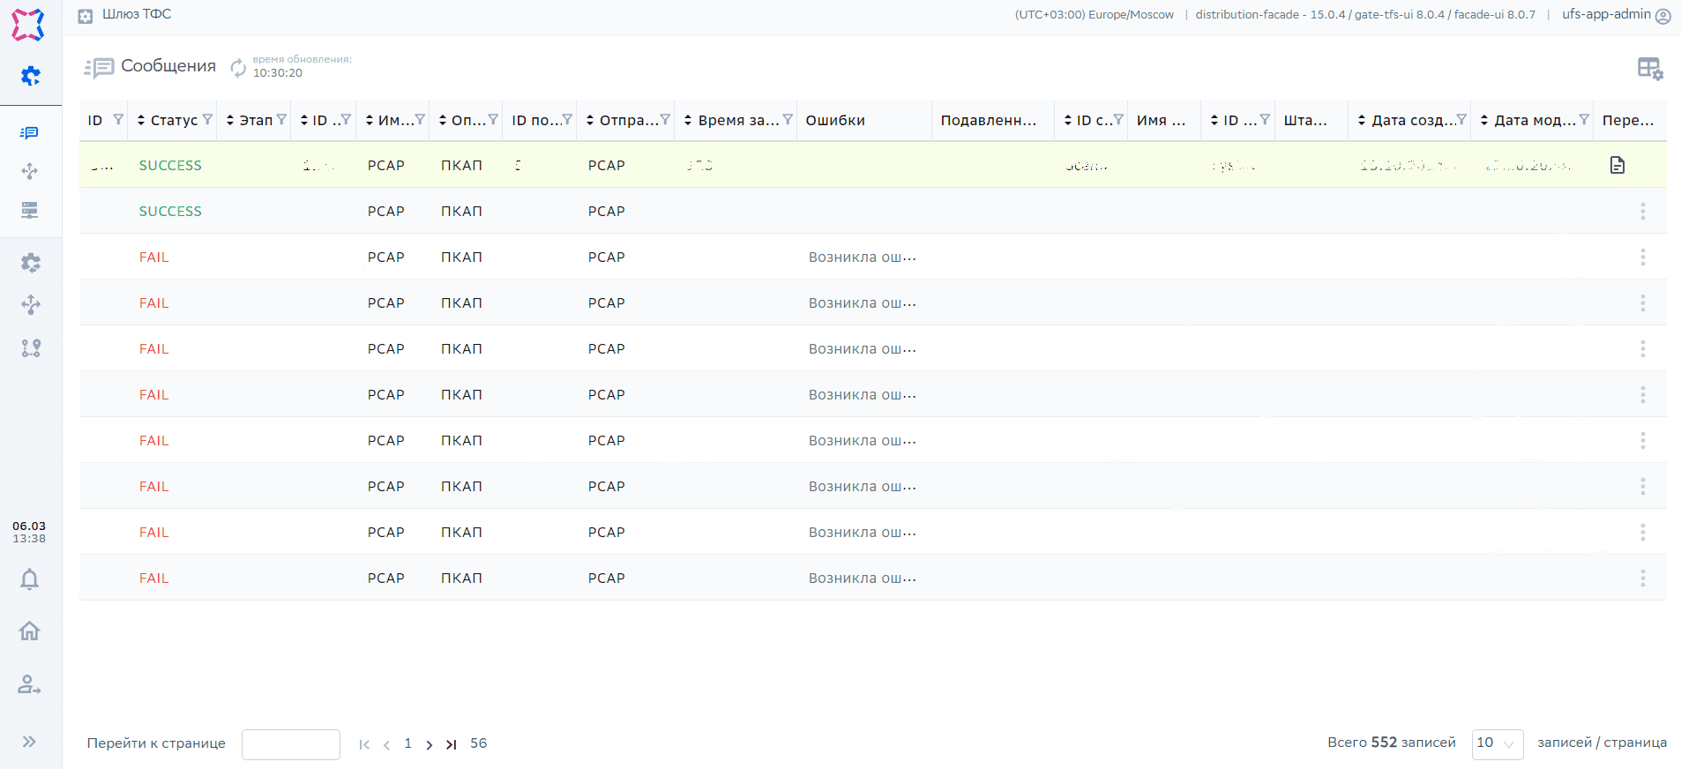Open document icon in first row
Image resolution: width=1681 pixels, height=769 pixels.
pyautogui.click(x=1617, y=165)
